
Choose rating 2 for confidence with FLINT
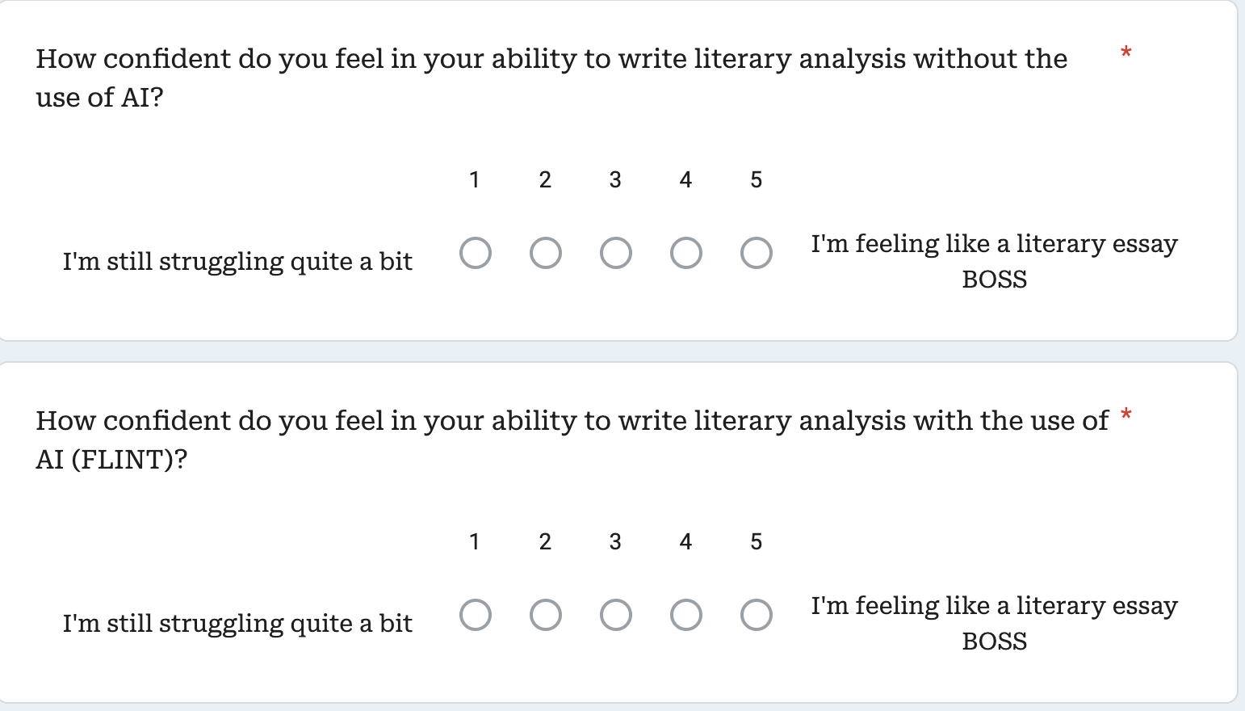[x=546, y=615]
